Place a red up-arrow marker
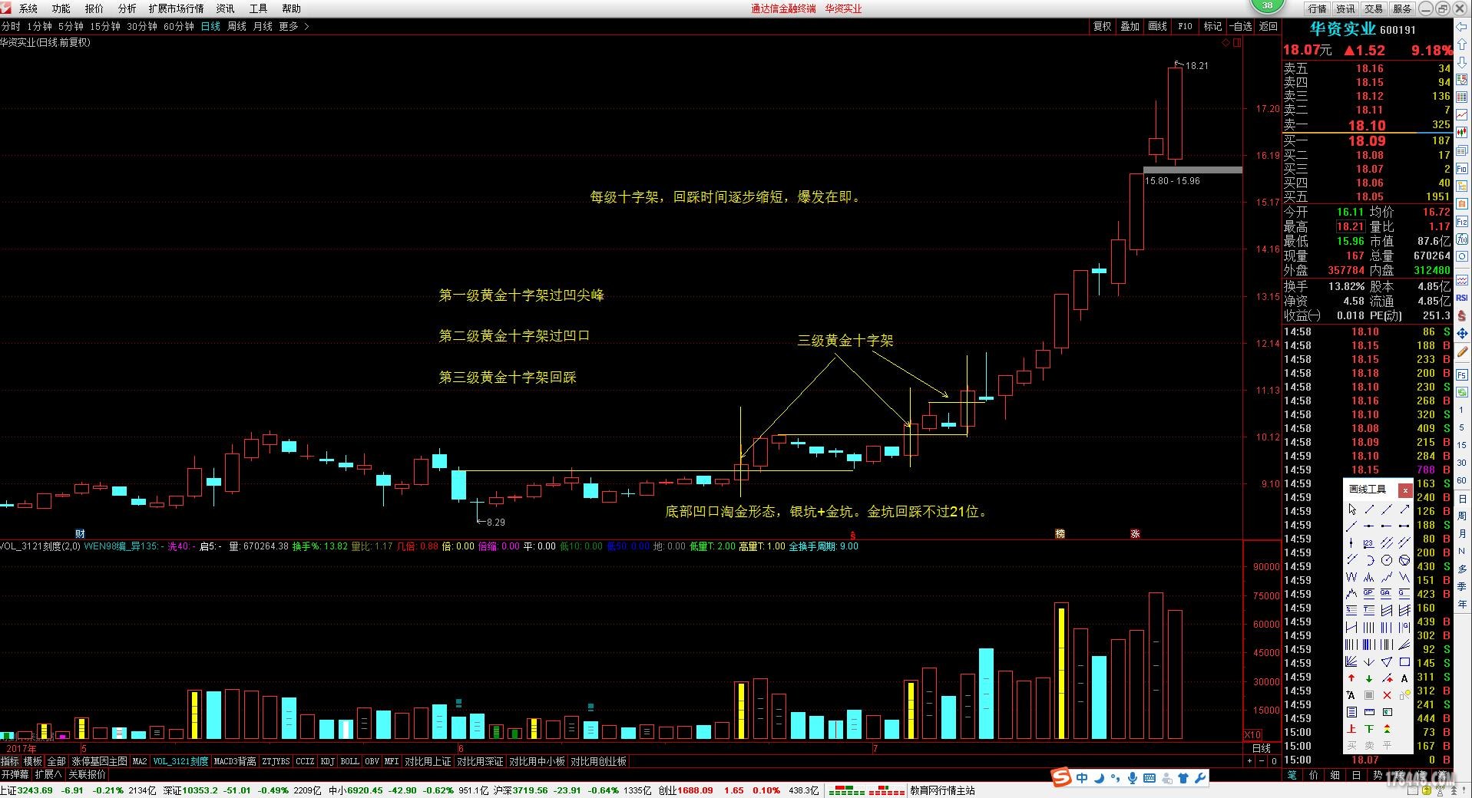The width and height of the screenshot is (1472, 798). coord(1352,678)
